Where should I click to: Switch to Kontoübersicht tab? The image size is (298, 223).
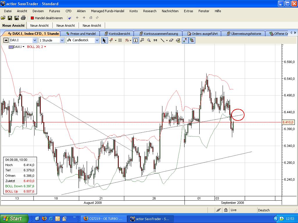pyautogui.click(x=117, y=34)
